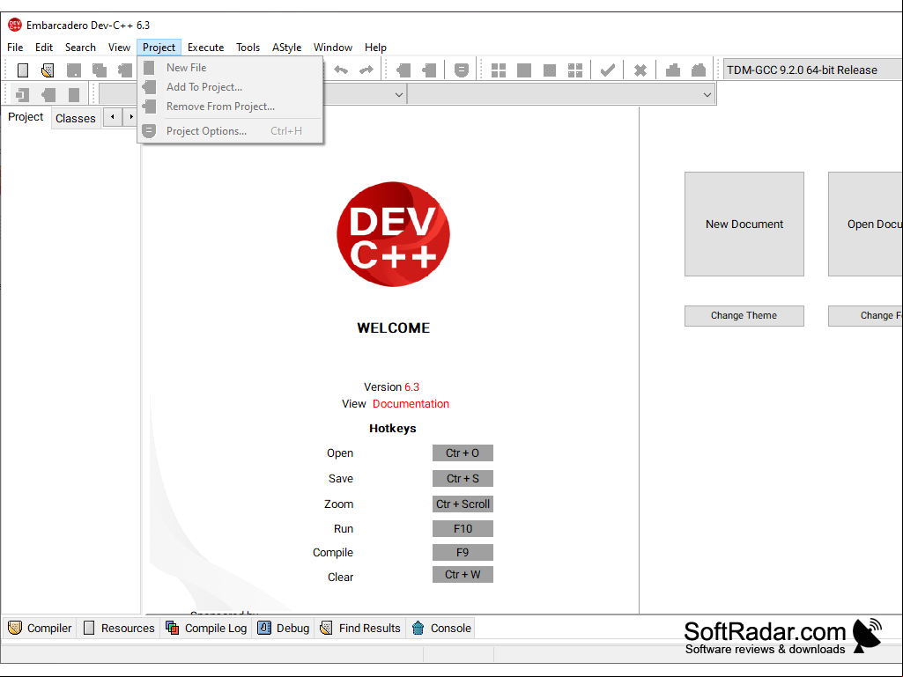The width and height of the screenshot is (903, 677).
Task: Expand the second class browser combo box arrow
Action: click(707, 94)
